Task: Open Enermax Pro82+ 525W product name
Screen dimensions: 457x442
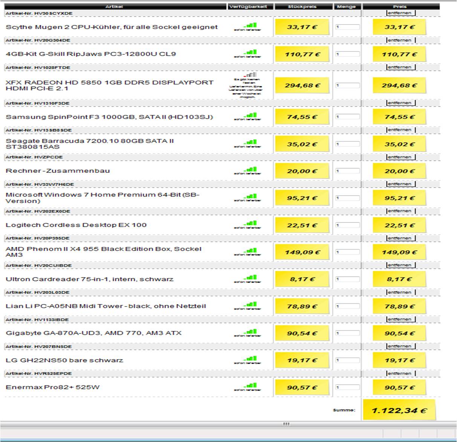Action: (x=53, y=387)
